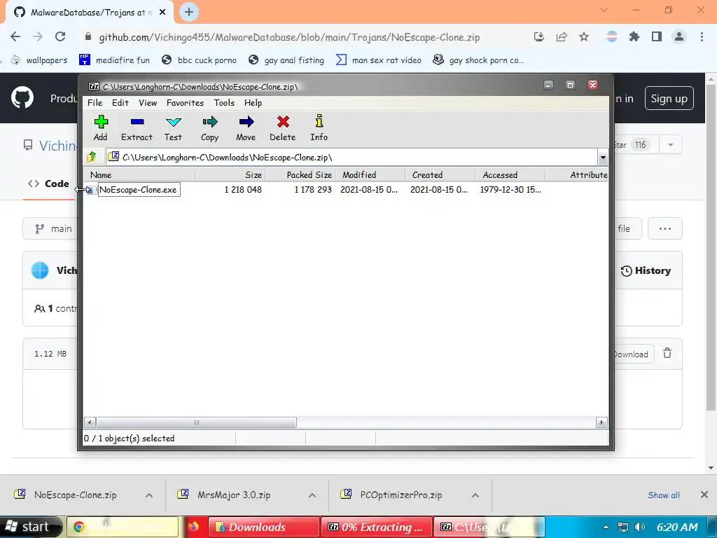
Task: Open the GitHub file History link
Action: 646,270
